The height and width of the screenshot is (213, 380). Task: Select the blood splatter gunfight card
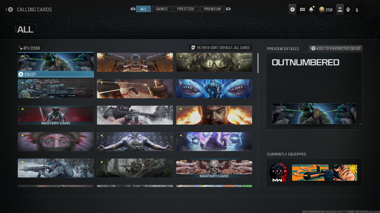(135, 89)
